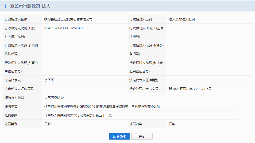Image resolution: width=255 pixels, height=143 pixels.
Task: Select violation fact text about 2-GP300749
Action: [x=102, y=107]
